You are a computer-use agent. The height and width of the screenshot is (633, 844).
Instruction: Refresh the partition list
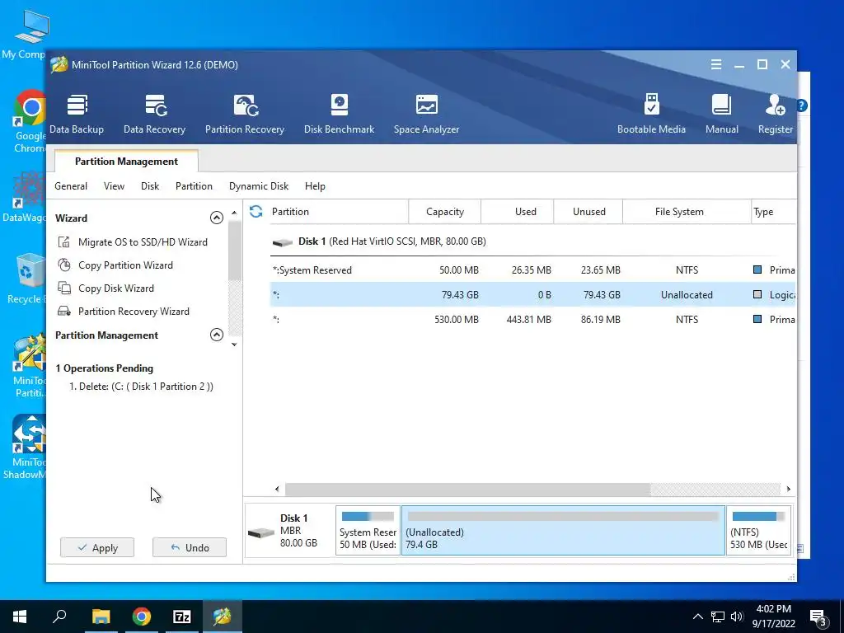[256, 212]
